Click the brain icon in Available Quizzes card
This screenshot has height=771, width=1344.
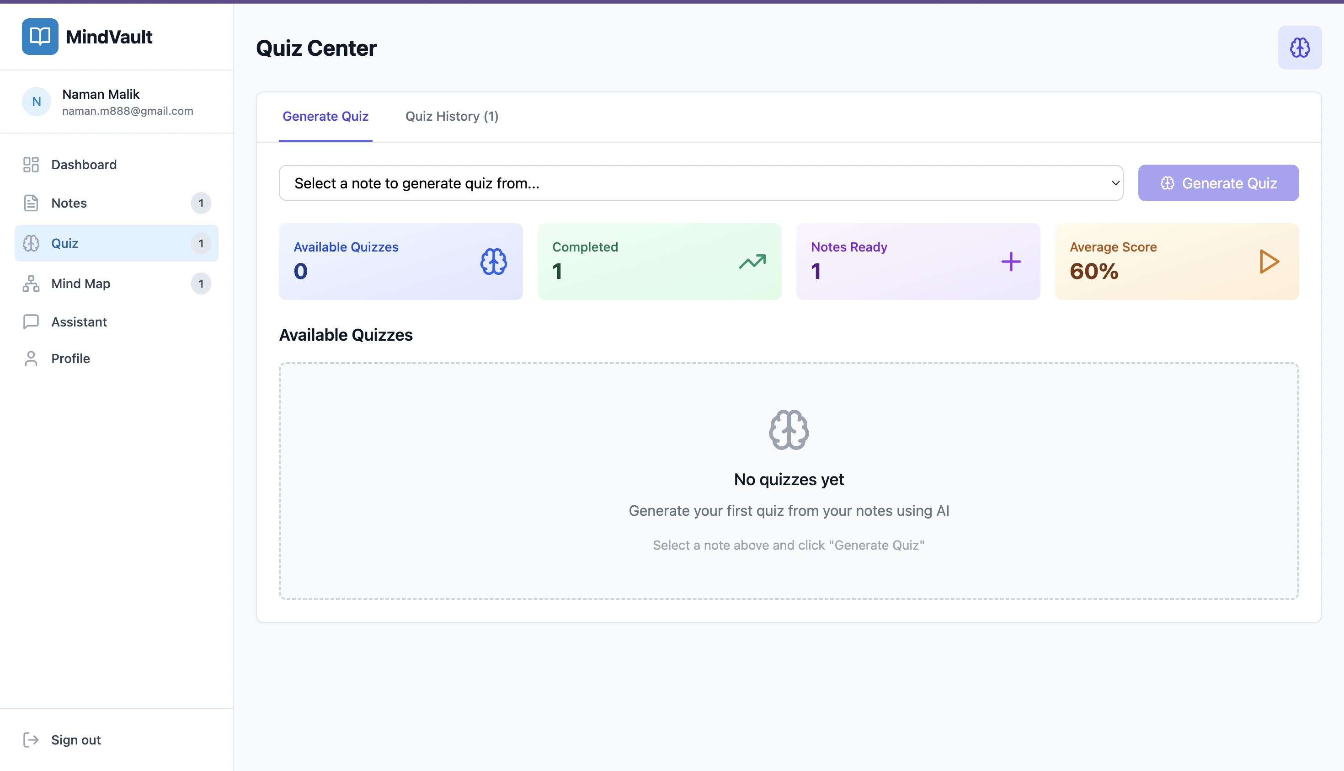(493, 262)
